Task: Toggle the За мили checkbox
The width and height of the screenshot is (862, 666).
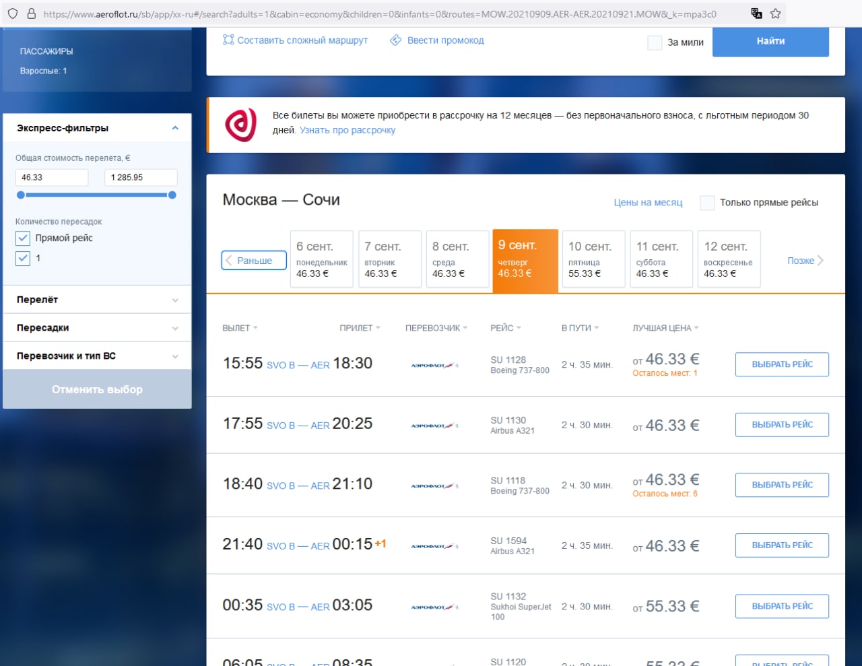Action: pos(655,42)
